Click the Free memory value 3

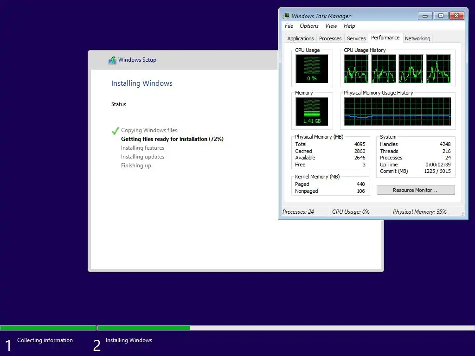pos(364,165)
